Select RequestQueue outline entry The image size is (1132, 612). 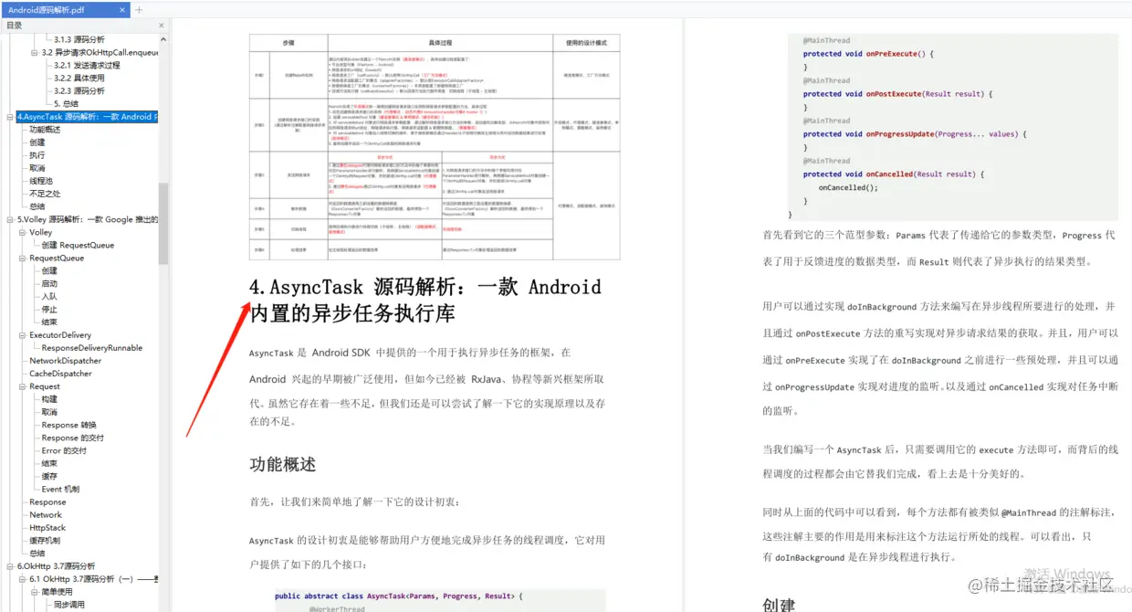click(x=57, y=259)
